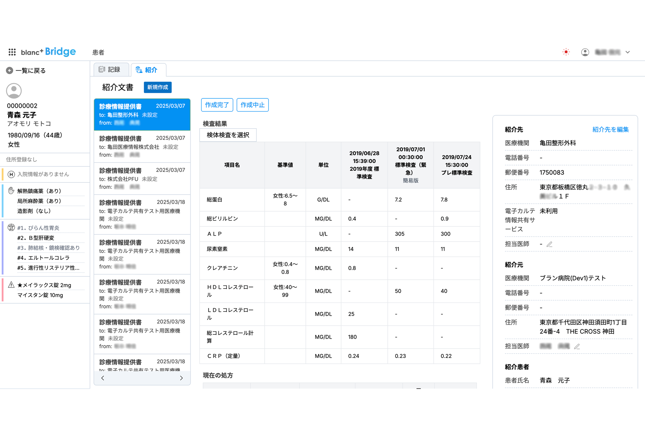Open the 検体検査を選択 selector
The height and width of the screenshot is (433, 645).
tap(228, 135)
